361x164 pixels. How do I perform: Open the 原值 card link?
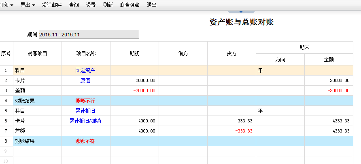point(85,80)
